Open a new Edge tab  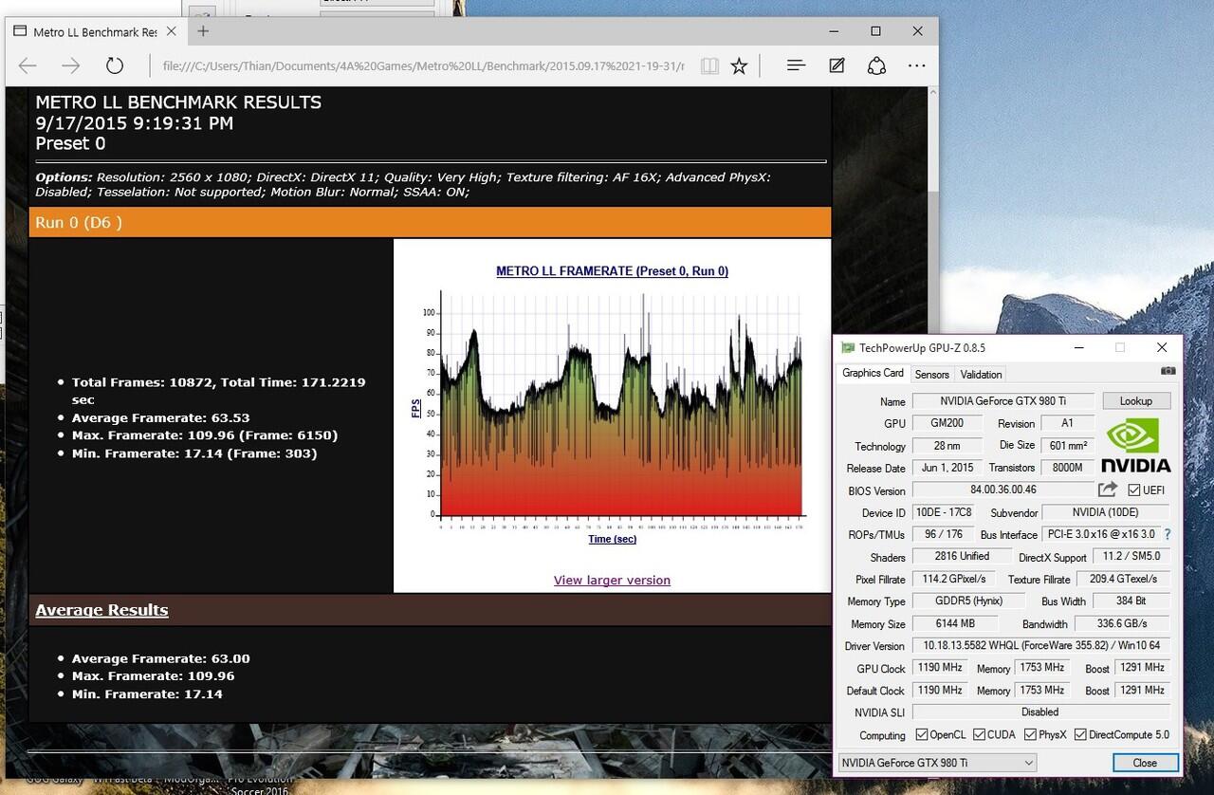pos(203,31)
